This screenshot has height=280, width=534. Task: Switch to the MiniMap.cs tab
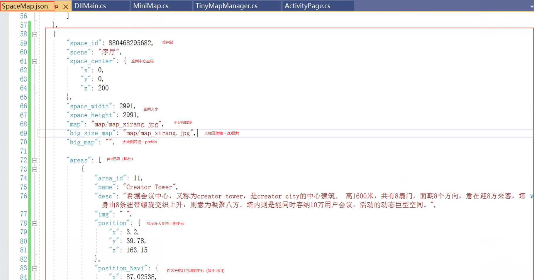point(151,6)
